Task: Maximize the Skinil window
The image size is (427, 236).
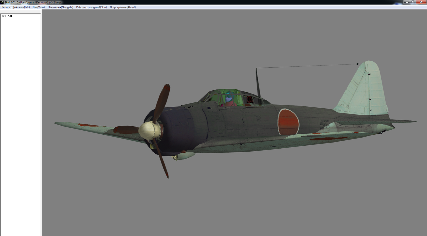Action: click(413, 2)
